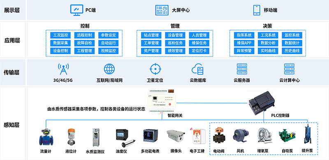Click the 数据统计 button

pyautogui.click(x=292, y=43)
